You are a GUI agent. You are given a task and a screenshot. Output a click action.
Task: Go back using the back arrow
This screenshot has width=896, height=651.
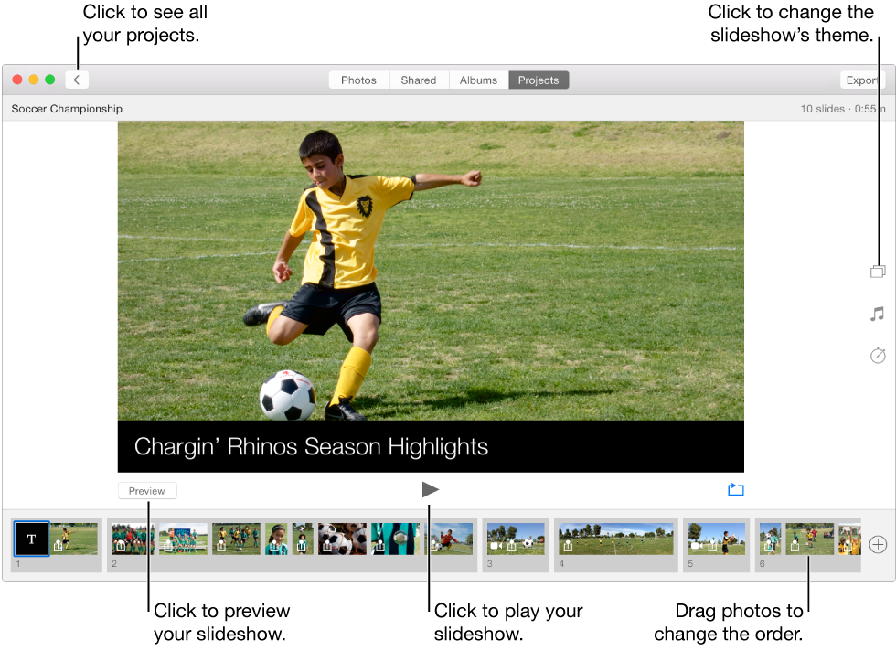[77, 80]
